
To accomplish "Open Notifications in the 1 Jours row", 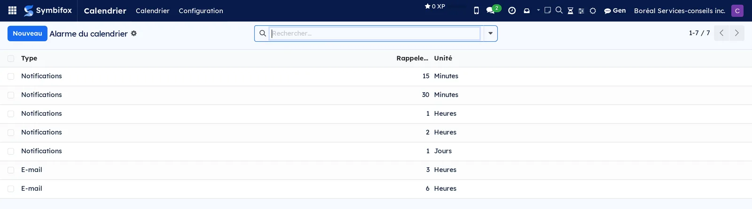I will pos(41,151).
